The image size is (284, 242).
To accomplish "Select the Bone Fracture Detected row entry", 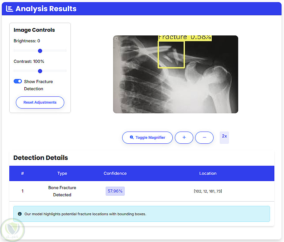I will (62, 191).
